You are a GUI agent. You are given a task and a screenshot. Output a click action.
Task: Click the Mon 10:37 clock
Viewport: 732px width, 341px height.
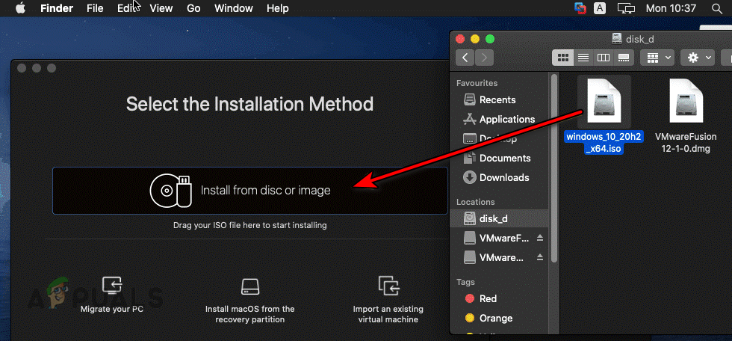(x=671, y=8)
